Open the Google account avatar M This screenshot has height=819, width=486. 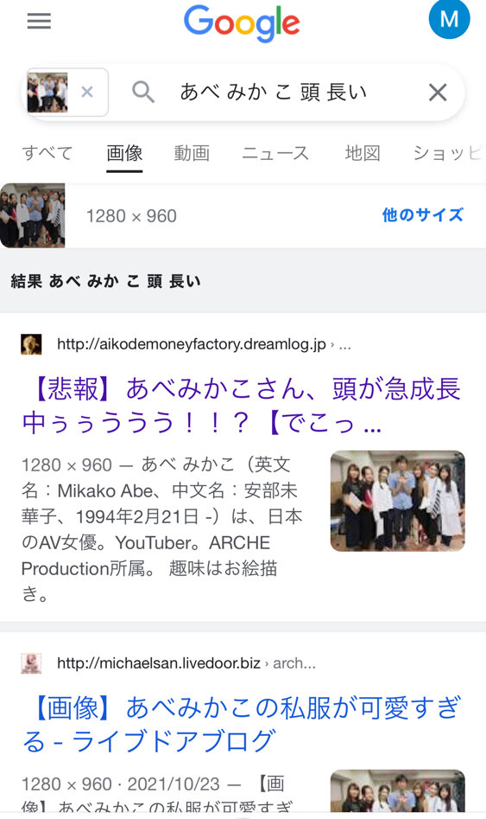coord(449,18)
